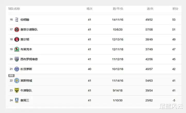Image resolution: width=186 pixels, height=113 pixels.
Task: Open the 谢周三 team name link
Action: pos(25,100)
